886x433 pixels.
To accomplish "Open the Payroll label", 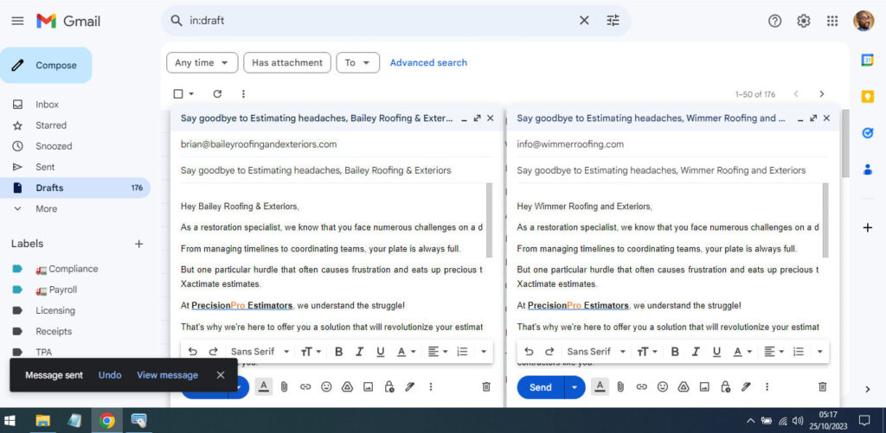I will (62, 290).
